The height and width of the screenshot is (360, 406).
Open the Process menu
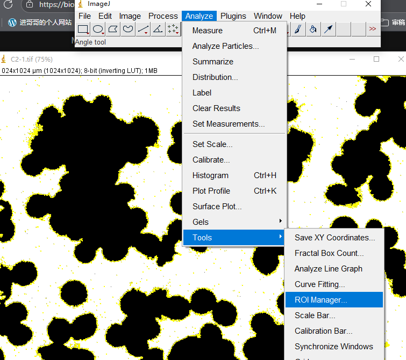[x=163, y=16]
